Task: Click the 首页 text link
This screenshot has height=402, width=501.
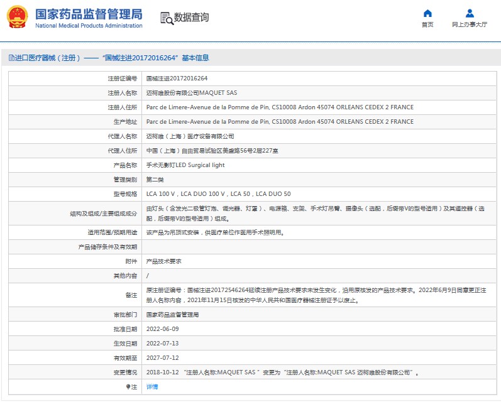Action: [427, 24]
